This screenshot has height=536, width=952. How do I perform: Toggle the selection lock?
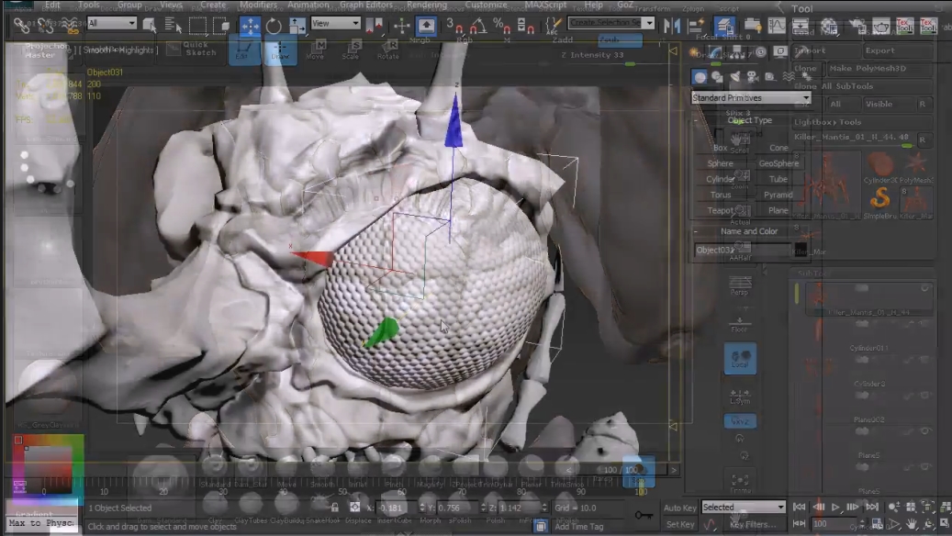click(334, 508)
